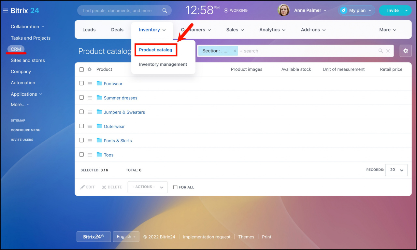Screen dimensions: 417x250
Task: Click the Invite button
Action: point(393,10)
